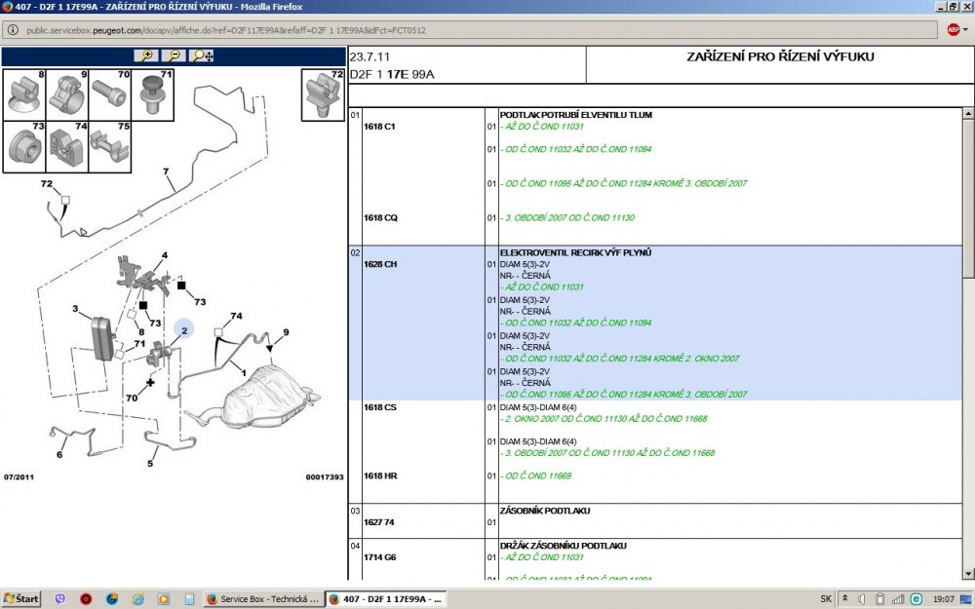Open part thumbnail number 74
Image resolution: width=975 pixels, height=609 pixels.
coord(67,147)
